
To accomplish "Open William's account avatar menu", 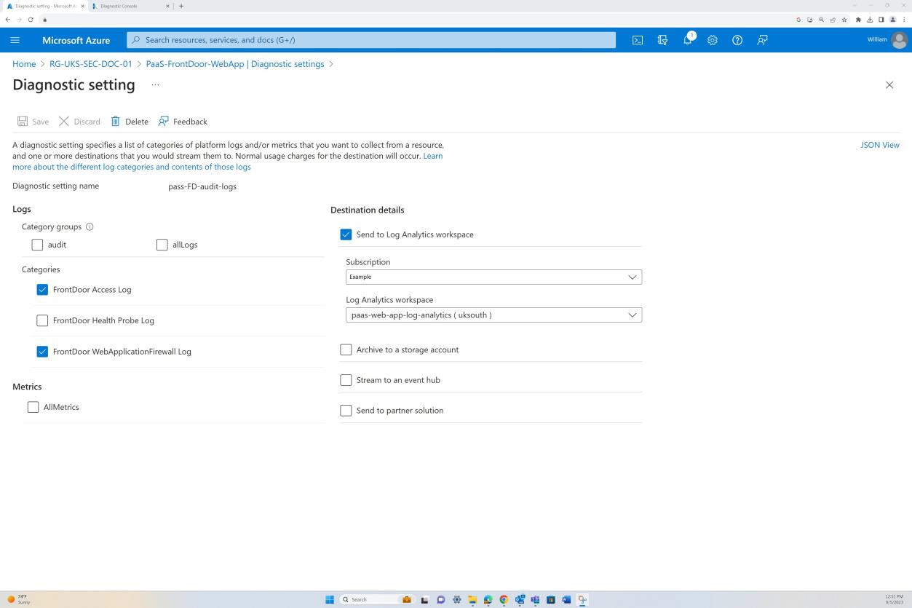I will pyautogui.click(x=899, y=40).
